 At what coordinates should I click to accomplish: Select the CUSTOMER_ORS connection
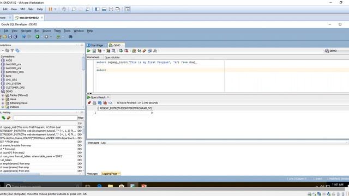[x=15, y=88]
